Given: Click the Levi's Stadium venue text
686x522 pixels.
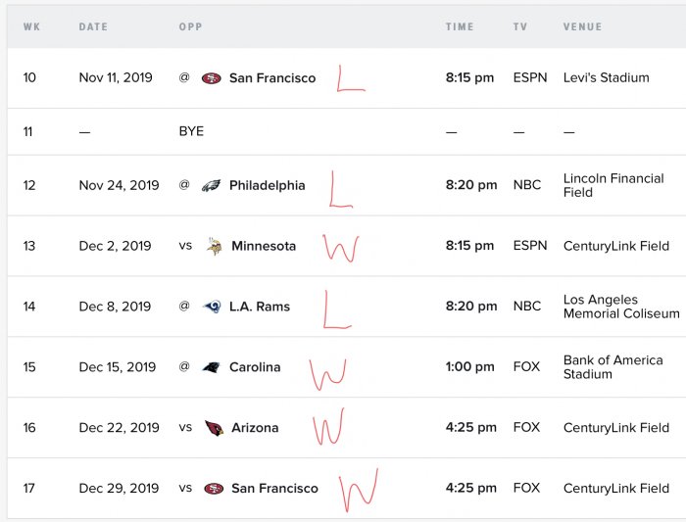Looking at the screenshot, I should pyautogui.click(x=606, y=77).
